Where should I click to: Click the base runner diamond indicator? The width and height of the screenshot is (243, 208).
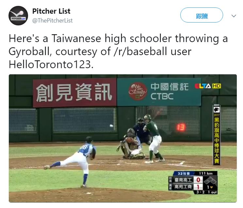210,181
